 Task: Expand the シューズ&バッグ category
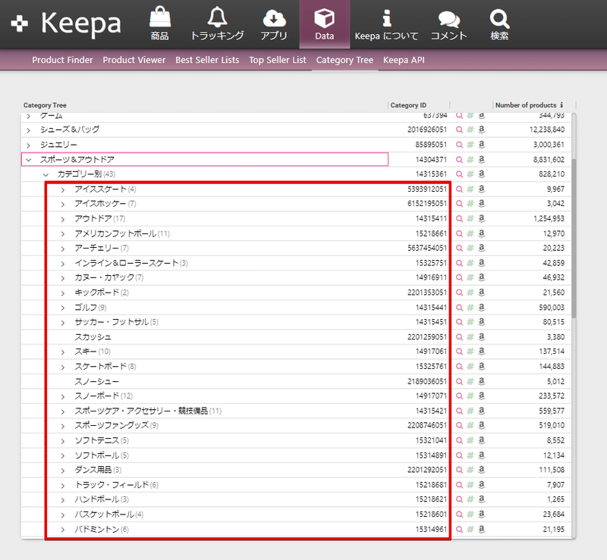pyautogui.click(x=28, y=130)
